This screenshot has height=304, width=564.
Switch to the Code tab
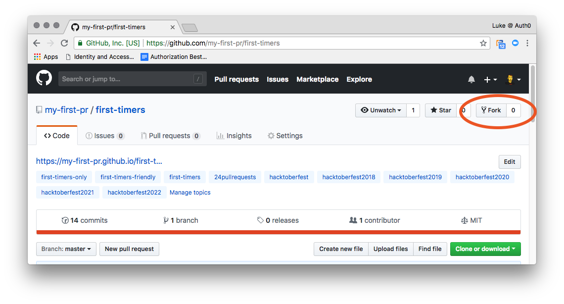pos(57,136)
